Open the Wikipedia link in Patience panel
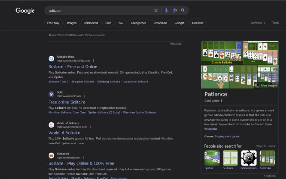Viewport: 286px width, 179px height. [x=211, y=129]
